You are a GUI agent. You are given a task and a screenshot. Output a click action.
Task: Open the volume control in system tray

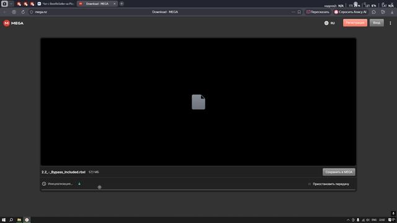tap(368, 220)
